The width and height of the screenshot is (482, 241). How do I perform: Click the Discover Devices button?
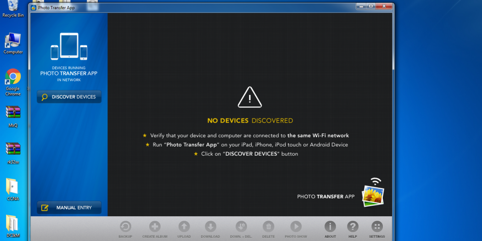point(69,97)
